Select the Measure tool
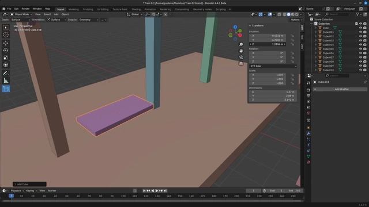The width and height of the screenshot is (369, 207). [6, 80]
